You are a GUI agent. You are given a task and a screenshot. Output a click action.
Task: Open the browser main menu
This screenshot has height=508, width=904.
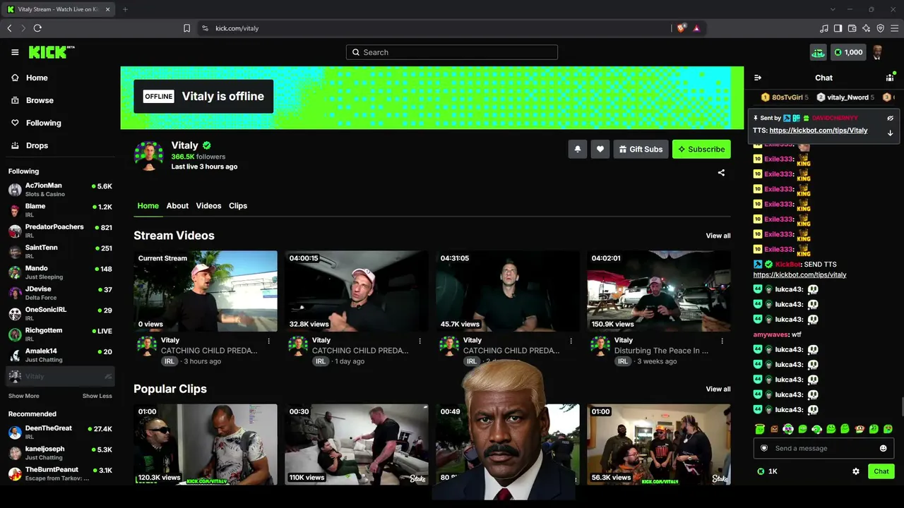point(895,28)
